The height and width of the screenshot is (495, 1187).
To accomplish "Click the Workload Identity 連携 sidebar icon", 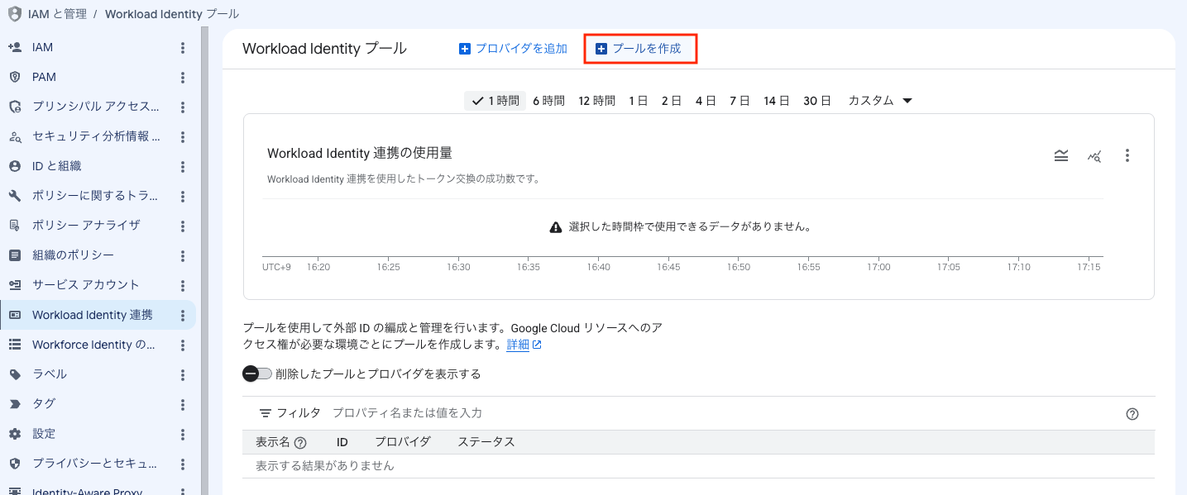I will click(15, 315).
